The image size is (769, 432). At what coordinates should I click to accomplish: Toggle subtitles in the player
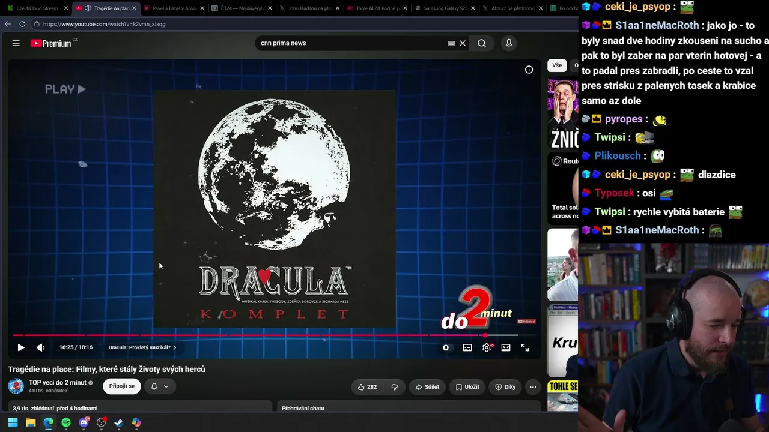click(x=467, y=347)
